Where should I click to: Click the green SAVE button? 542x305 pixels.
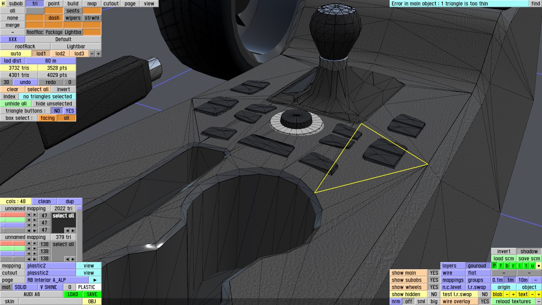pos(92,294)
